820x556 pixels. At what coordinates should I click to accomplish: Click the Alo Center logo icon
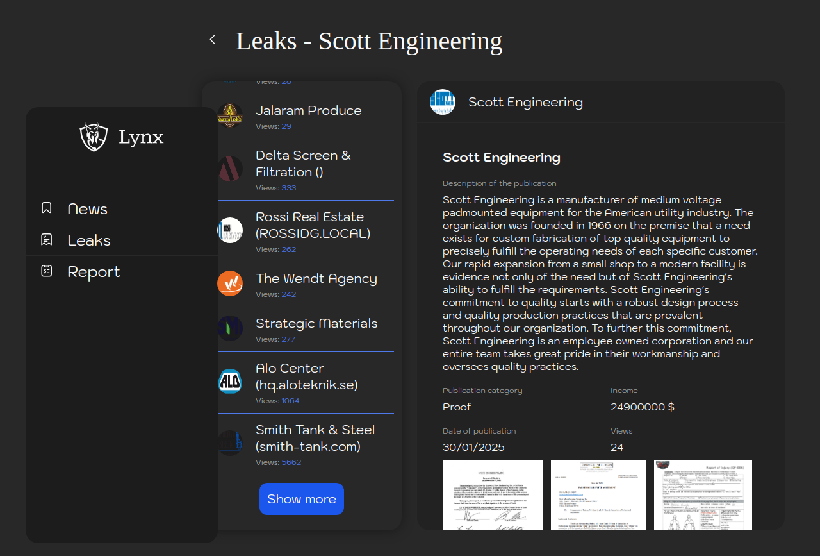pos(230,382)
